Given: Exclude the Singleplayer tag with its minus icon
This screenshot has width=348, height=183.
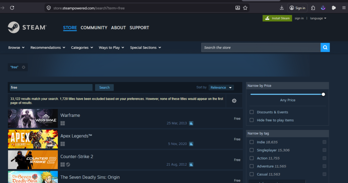Looking at the screenshot, I should click(324, 150).
